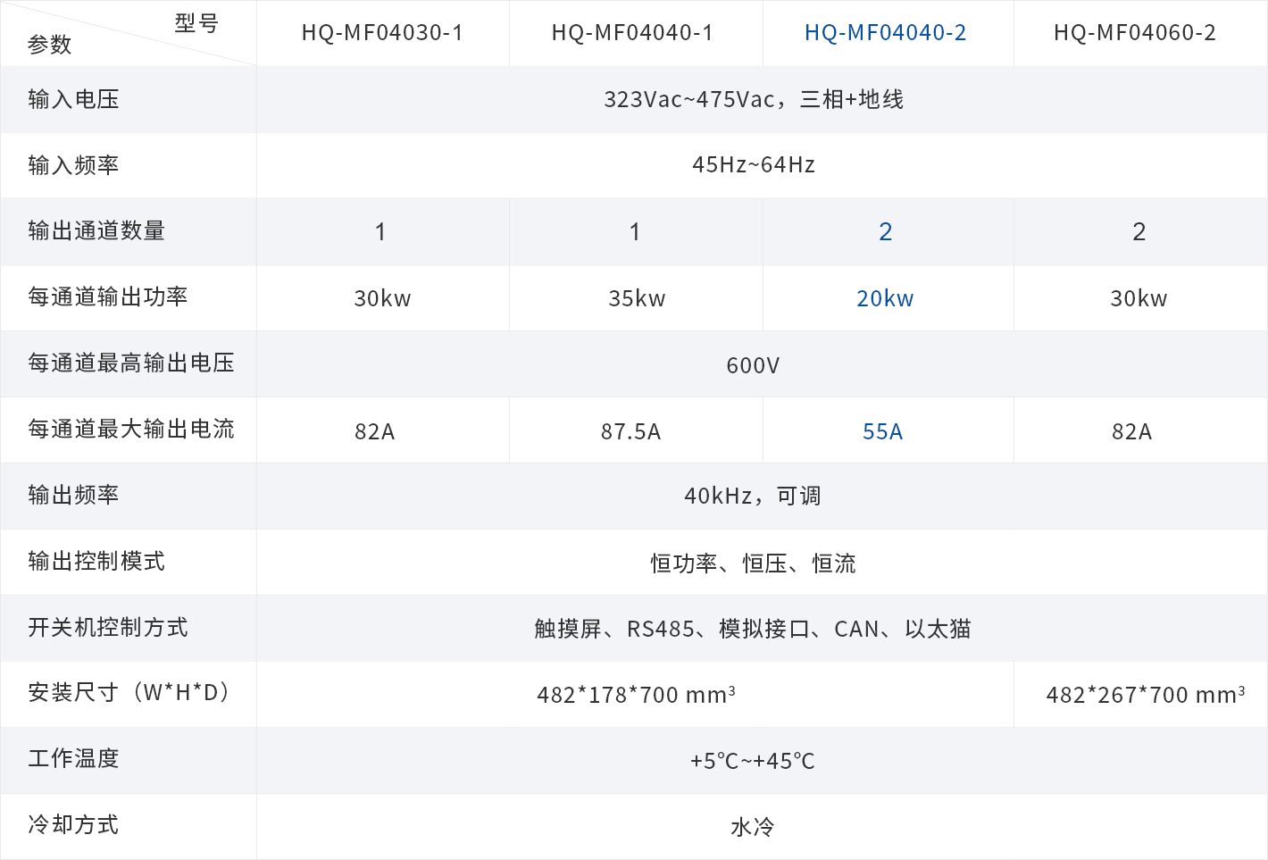Select the 35kw output power cell
Viewport: 1268px width, 860px height.
click(x=637, y=299)
